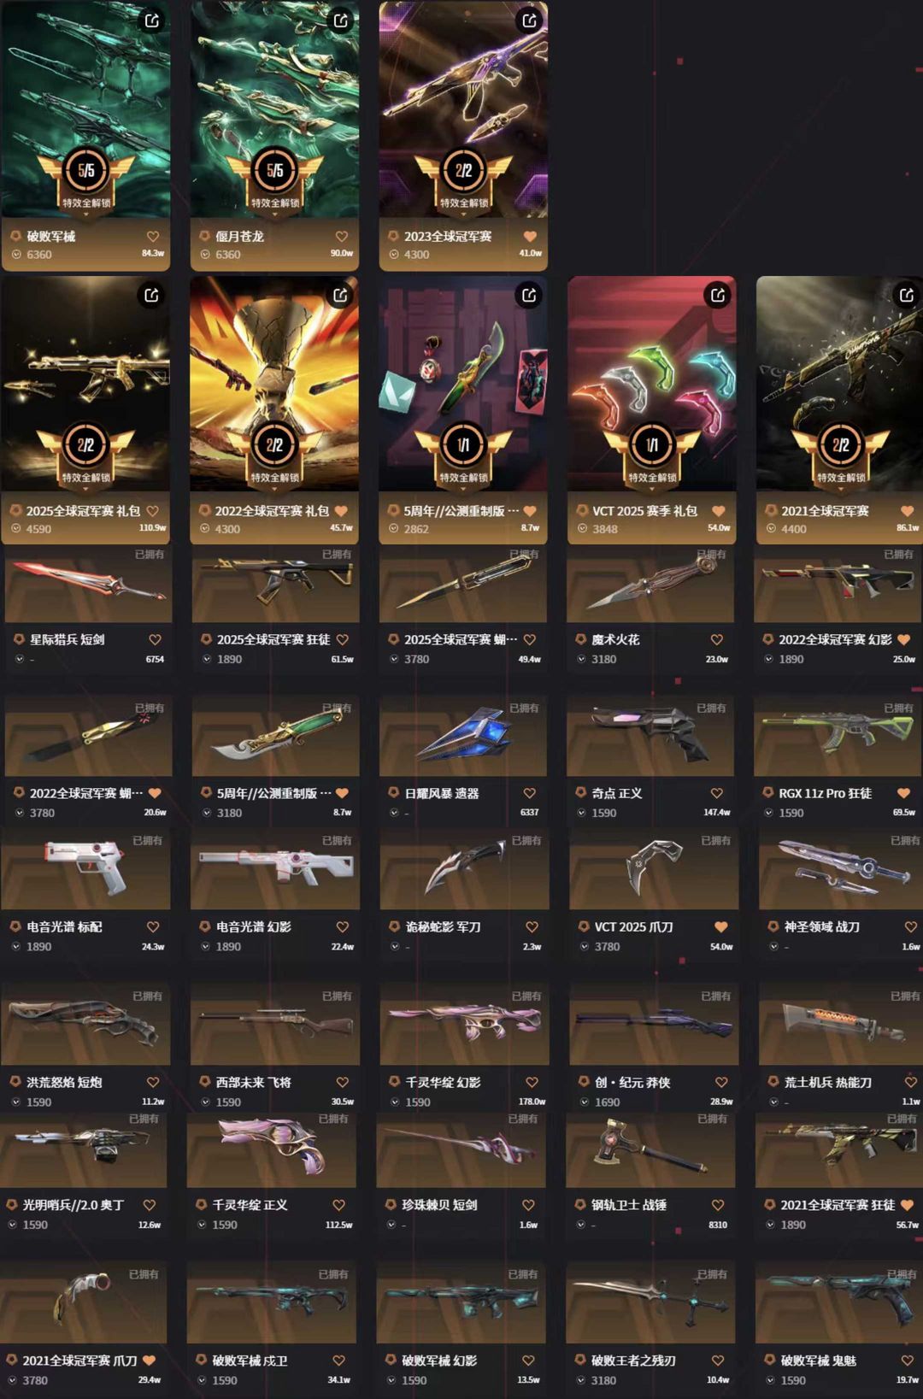Click share icon on 2021全球冠军赛 bundle card
923x1399 pixels.
click(907, 295)
